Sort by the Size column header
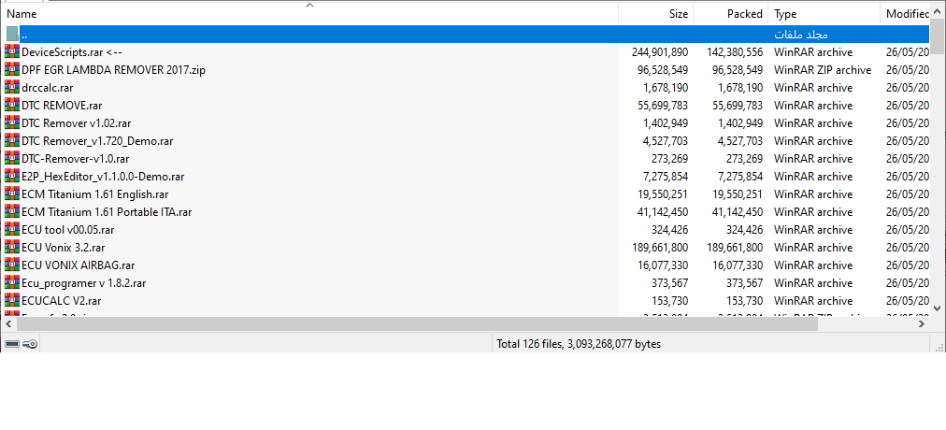Screen dimensions: 946x430 656,14
